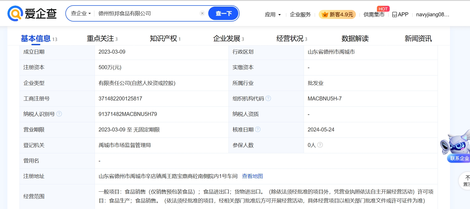Click the 曾用名 label cell

coord(57,161)
